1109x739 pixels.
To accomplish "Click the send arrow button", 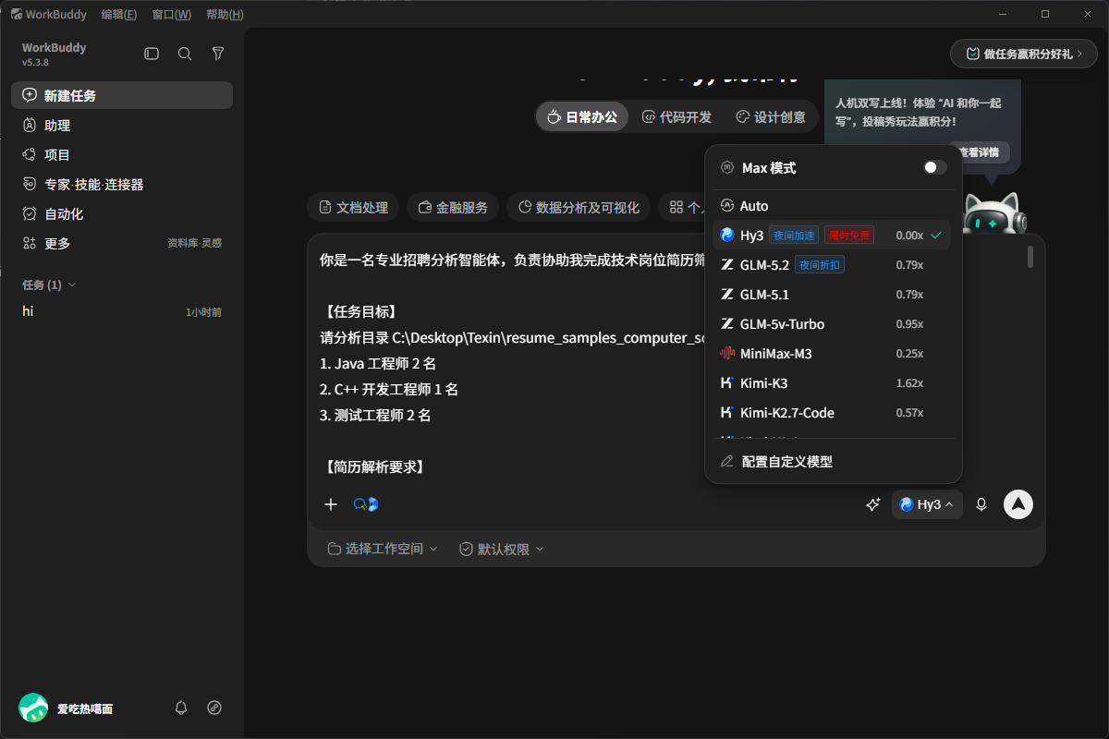I will [1018, 504].
